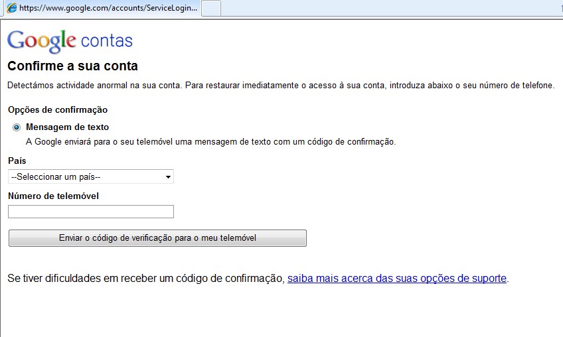Select the Mensagem de texto radio option
The image size is (563, 337).
pos(17,127)
